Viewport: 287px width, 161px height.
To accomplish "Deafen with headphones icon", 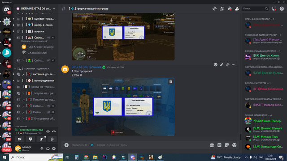I will point(48,148).
